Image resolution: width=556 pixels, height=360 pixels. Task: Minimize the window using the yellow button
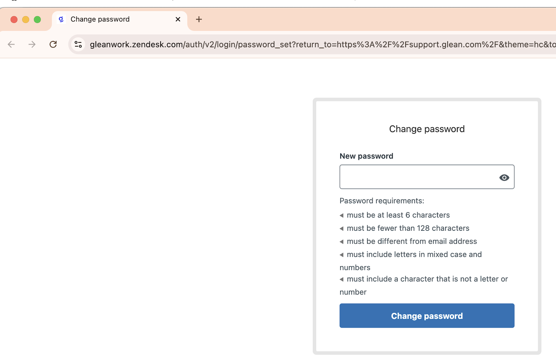[25, 19]
